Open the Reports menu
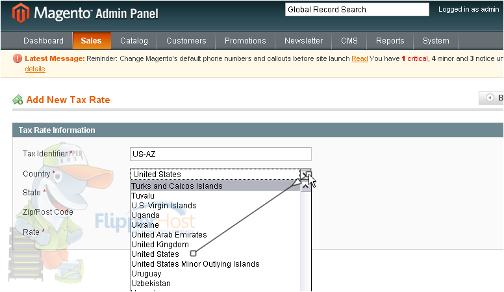 390,41
